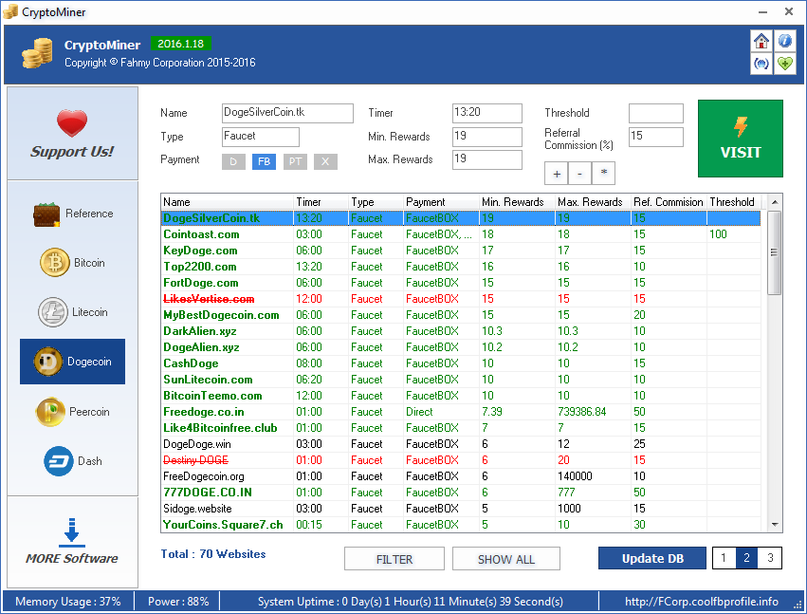Screen dimensions: 807x614
Task: Click the red Support Us heart
Action: tap(72, 123)
